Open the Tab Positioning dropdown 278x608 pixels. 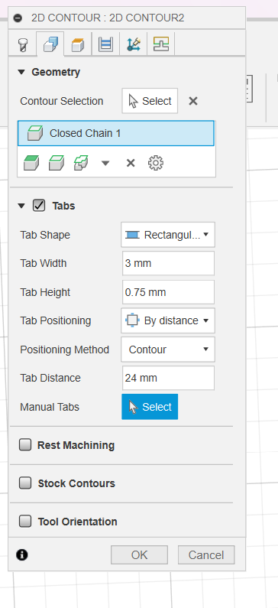[x=168, y=320]
